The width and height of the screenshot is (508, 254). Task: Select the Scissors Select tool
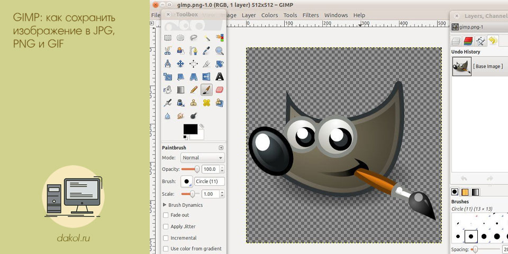[x=168, y=51]
